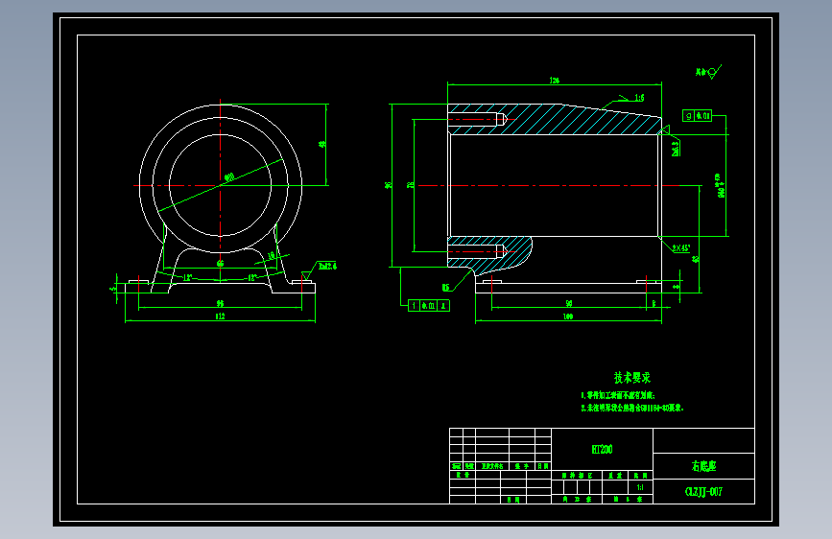Click the 112 base width dimension
The image size is (832, 539).
[x=220, y=316]
